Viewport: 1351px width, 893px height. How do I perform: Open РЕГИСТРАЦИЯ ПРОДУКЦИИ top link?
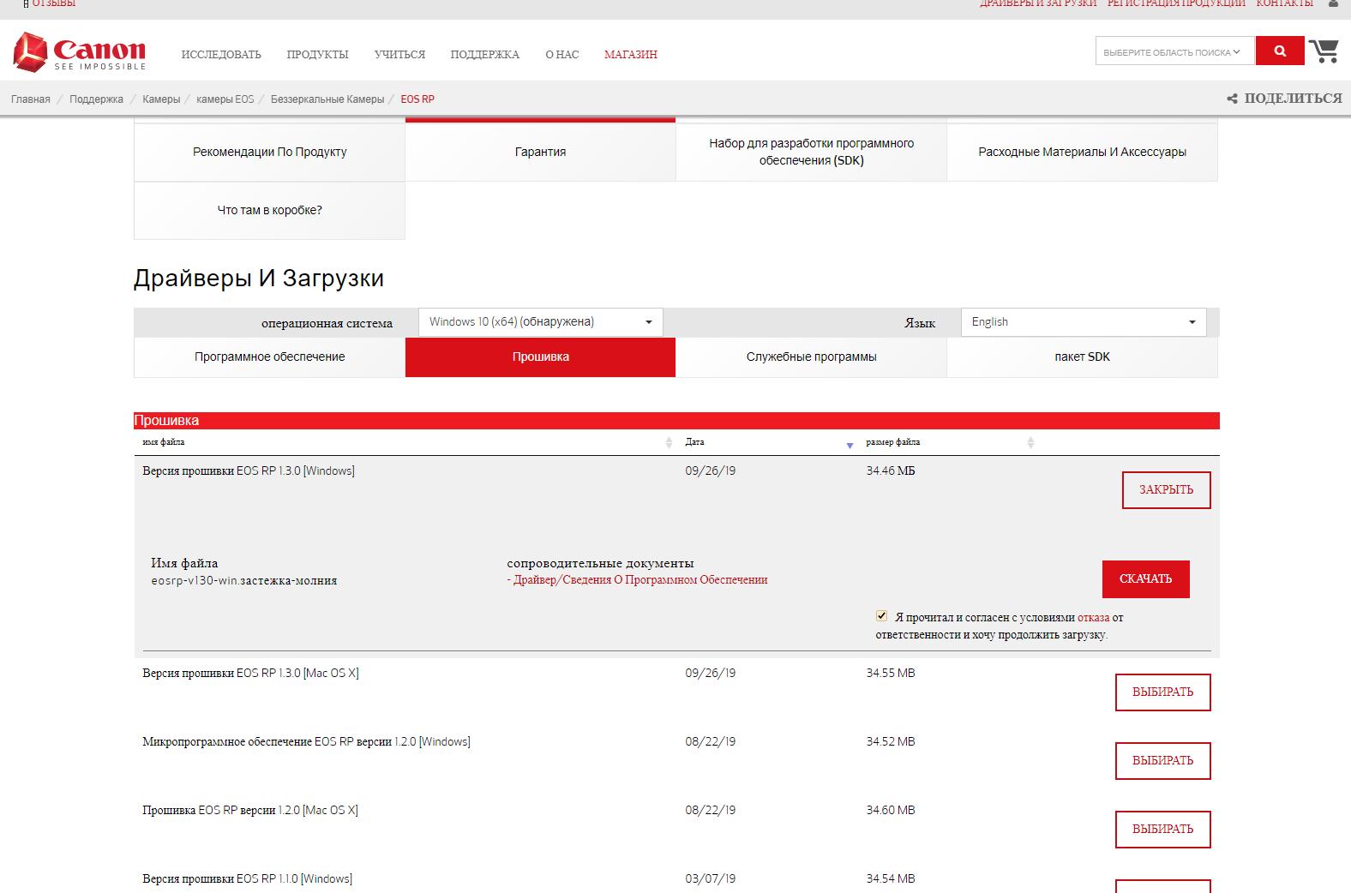tap(1176, 3)
